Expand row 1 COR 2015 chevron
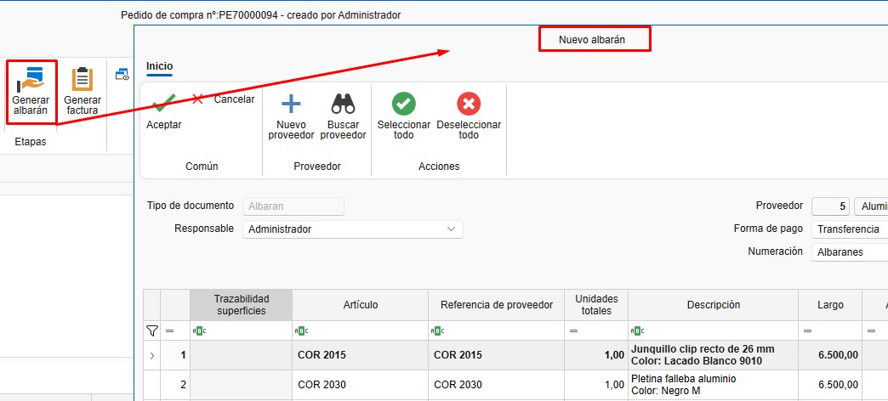 click(151, 356)
